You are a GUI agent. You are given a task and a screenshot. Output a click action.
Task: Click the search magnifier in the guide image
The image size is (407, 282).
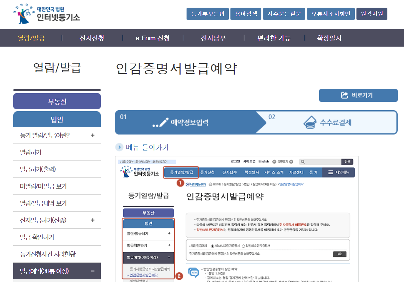pos(303,162)
